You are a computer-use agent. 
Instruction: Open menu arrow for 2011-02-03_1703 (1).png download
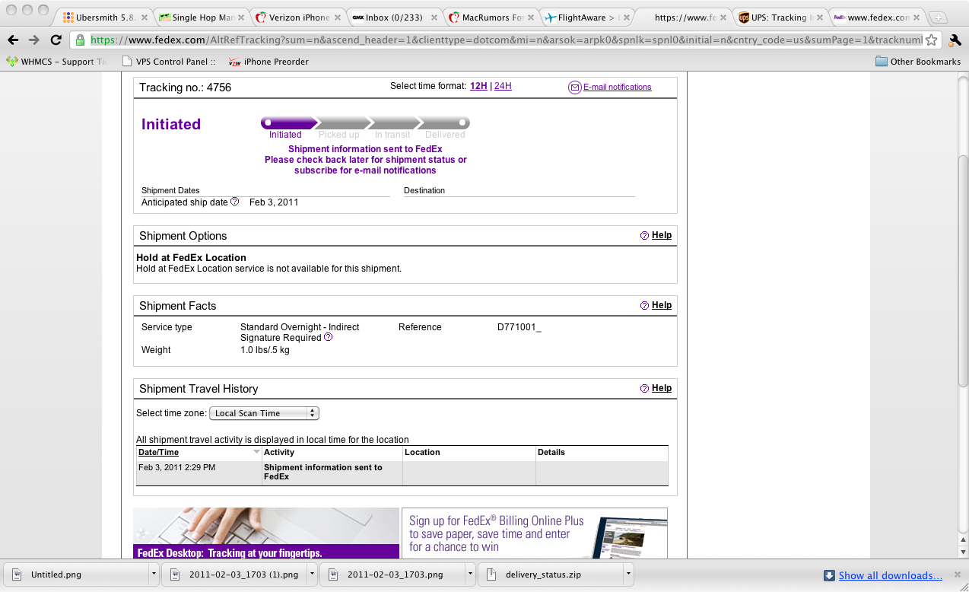pyautogui.click(x=312, y=574)
